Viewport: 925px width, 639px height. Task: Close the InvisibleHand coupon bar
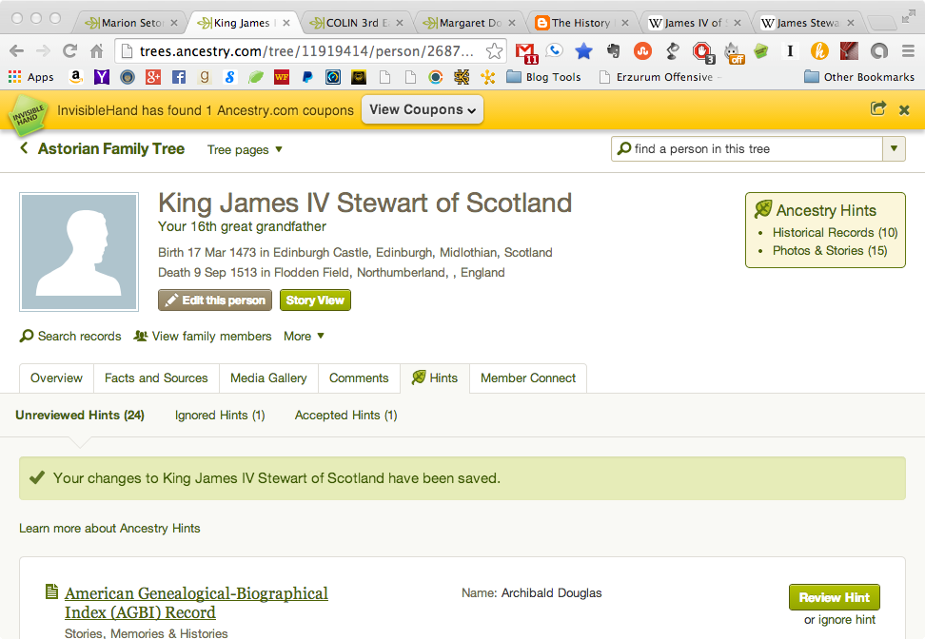pos(904,109)
